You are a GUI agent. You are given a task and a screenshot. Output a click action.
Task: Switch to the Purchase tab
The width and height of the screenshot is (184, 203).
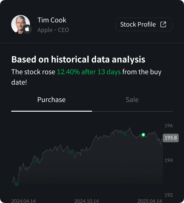click(52, 100)
